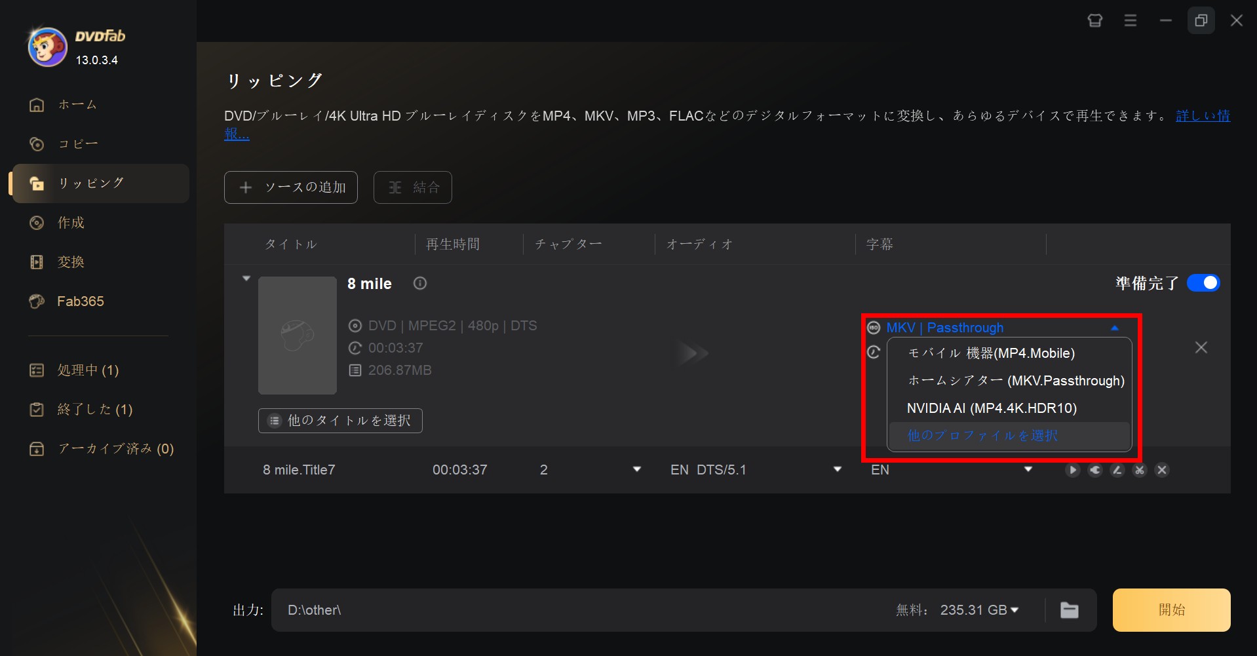Screen dimensions: 1257x656
Task: Remove 8 mile.Title7 with round X
Action: tap(1162, 470)
